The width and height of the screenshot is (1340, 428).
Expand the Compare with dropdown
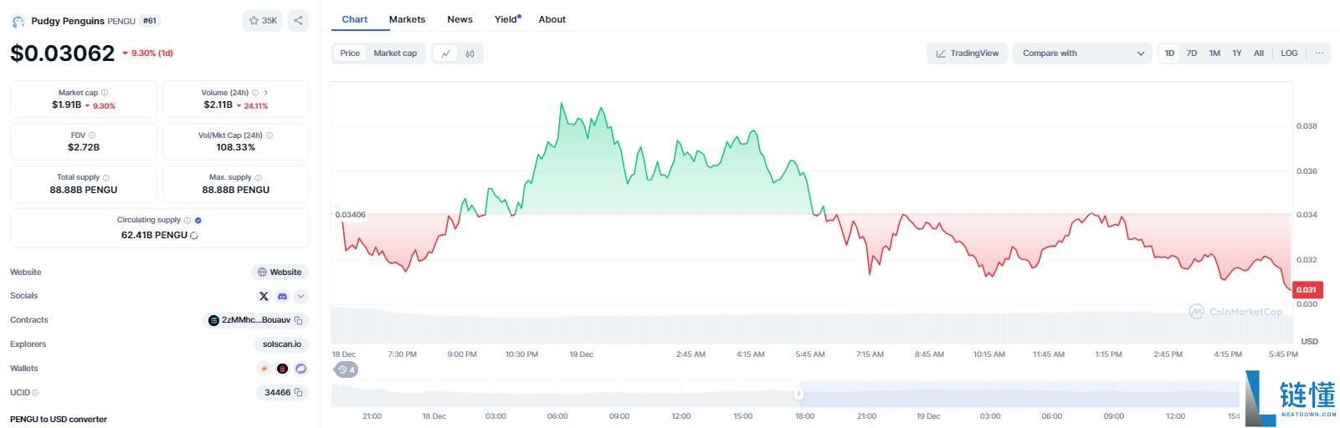point(1082,53)
